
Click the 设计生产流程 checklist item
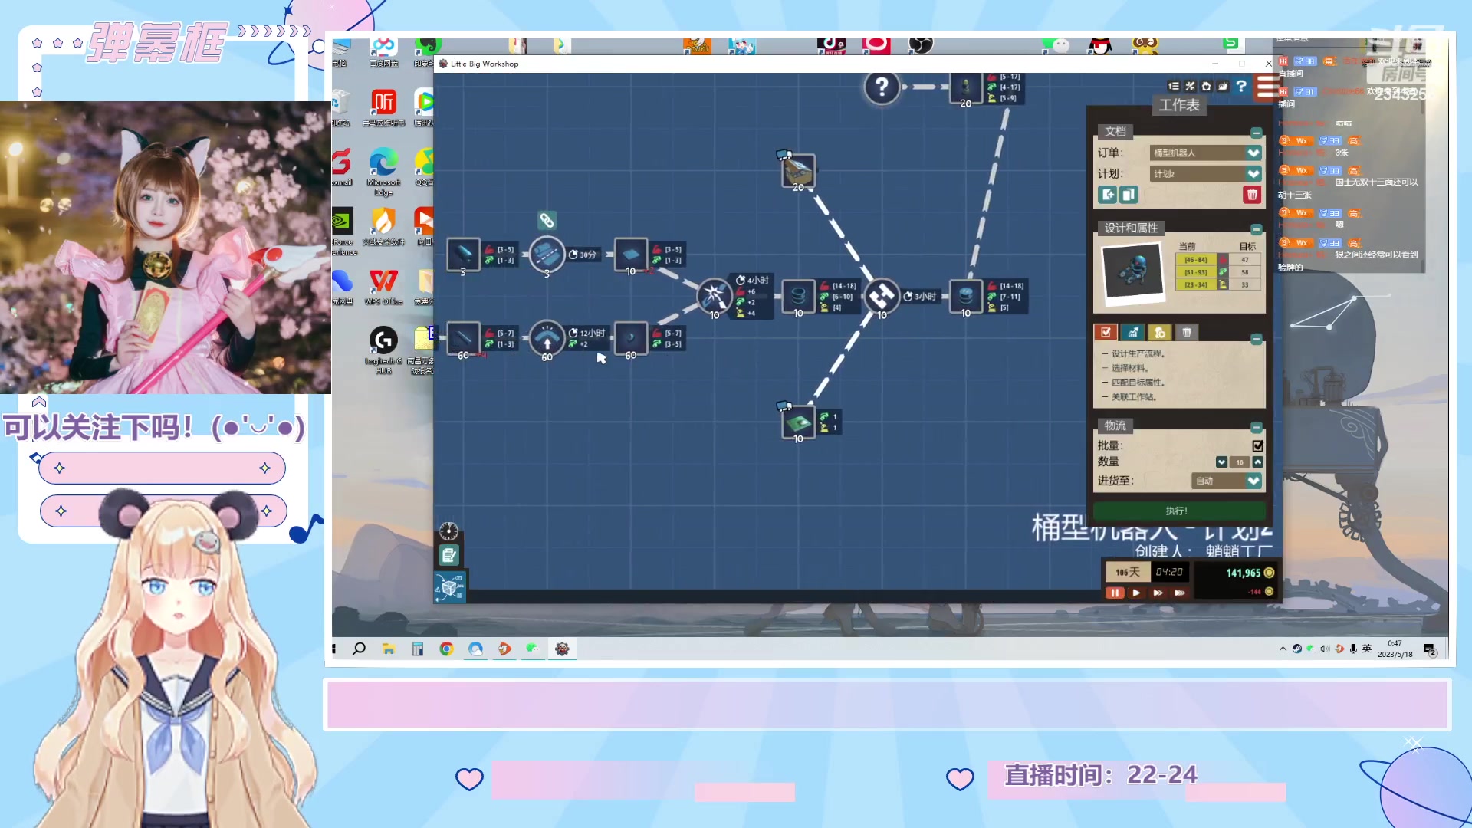(1138, 353)
